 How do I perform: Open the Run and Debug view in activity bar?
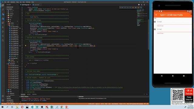(x=3, y=18)
